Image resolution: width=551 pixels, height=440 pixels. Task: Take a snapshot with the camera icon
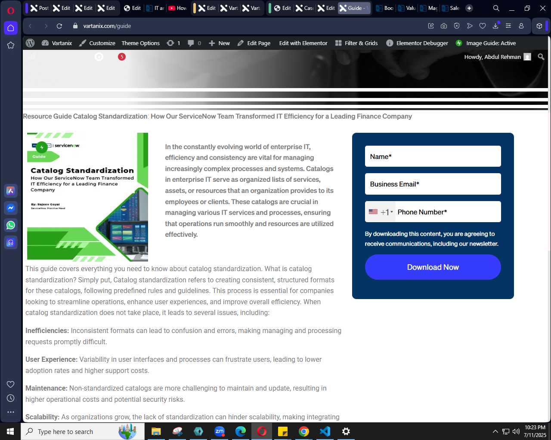tap(444, 26)
